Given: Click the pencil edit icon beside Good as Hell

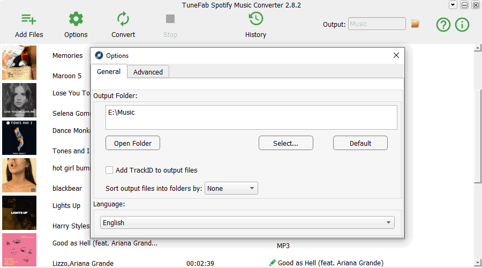Looking at the screenshot, I should pos(273,263).
